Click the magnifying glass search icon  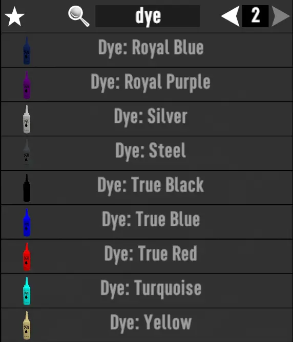(79, 16)
